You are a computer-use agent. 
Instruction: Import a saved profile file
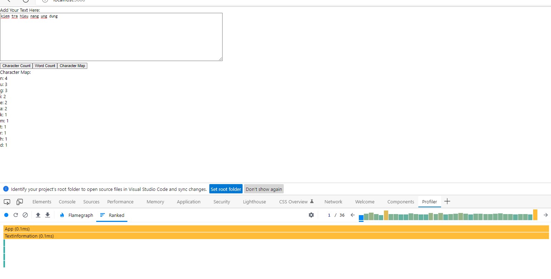click(x=38, y=215)
